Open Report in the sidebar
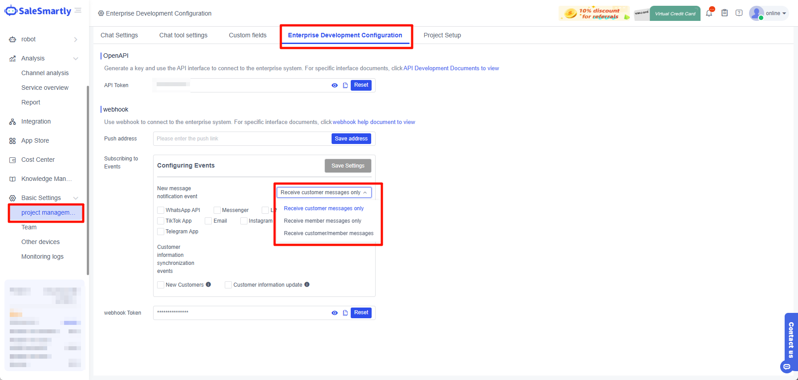This screenshot has width=798, height=380. pyautogui.click(x=31, y=102)
